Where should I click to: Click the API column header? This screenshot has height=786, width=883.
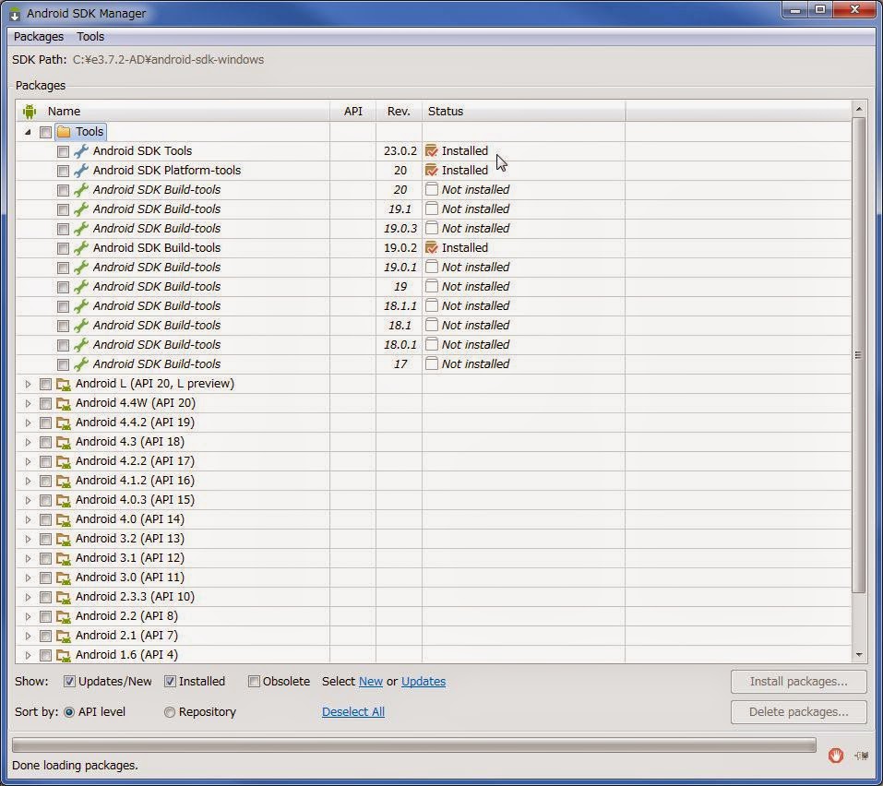click(353, 112)
